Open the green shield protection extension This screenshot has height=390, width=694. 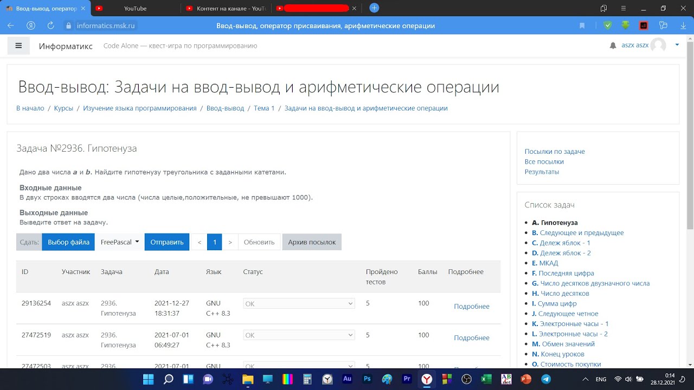608,25
